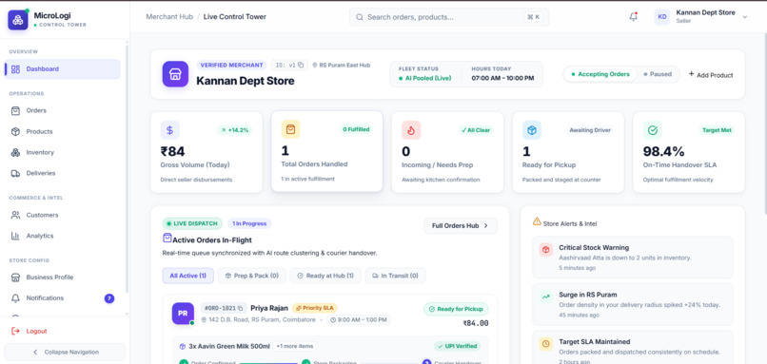Click the Priority SLA tag

pos(315,308)
